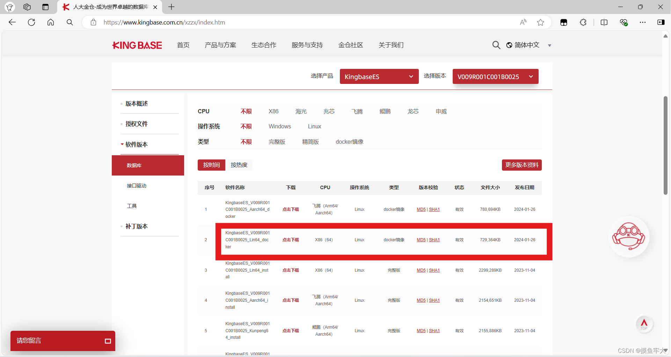Click the browser address bar URL
Screen dimensions: 671x357
click(164, 22)
